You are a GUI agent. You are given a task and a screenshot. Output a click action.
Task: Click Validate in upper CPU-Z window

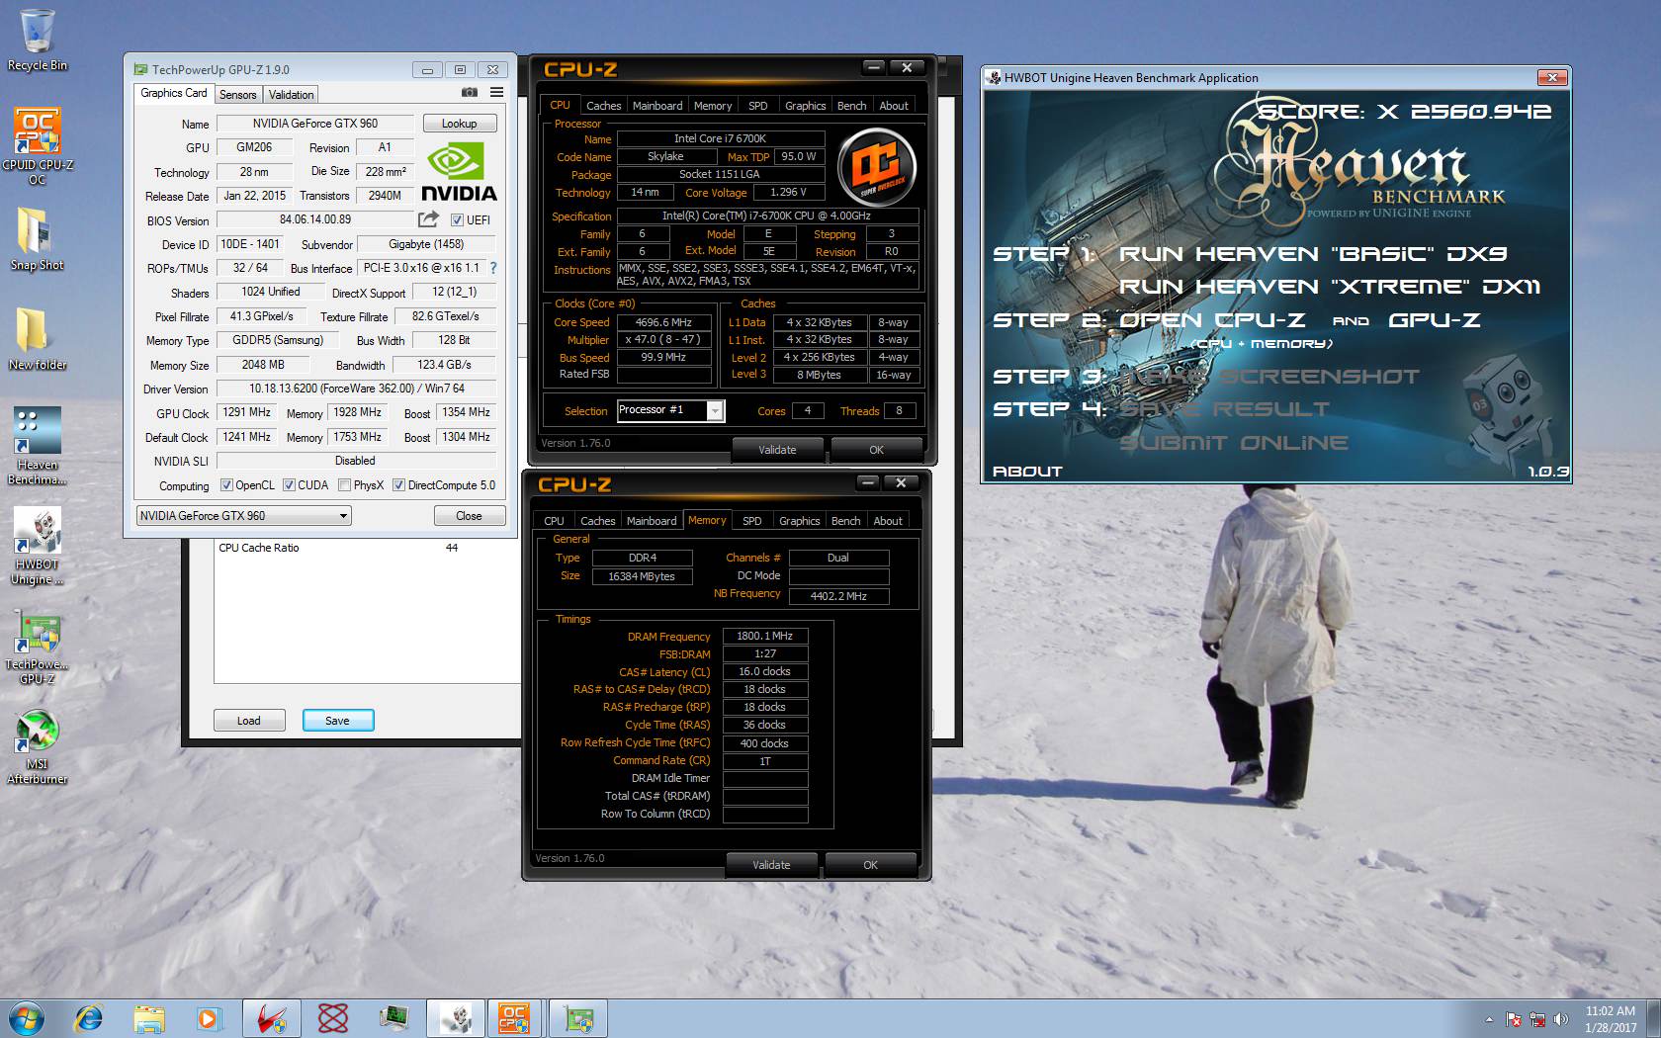point(777,450)
